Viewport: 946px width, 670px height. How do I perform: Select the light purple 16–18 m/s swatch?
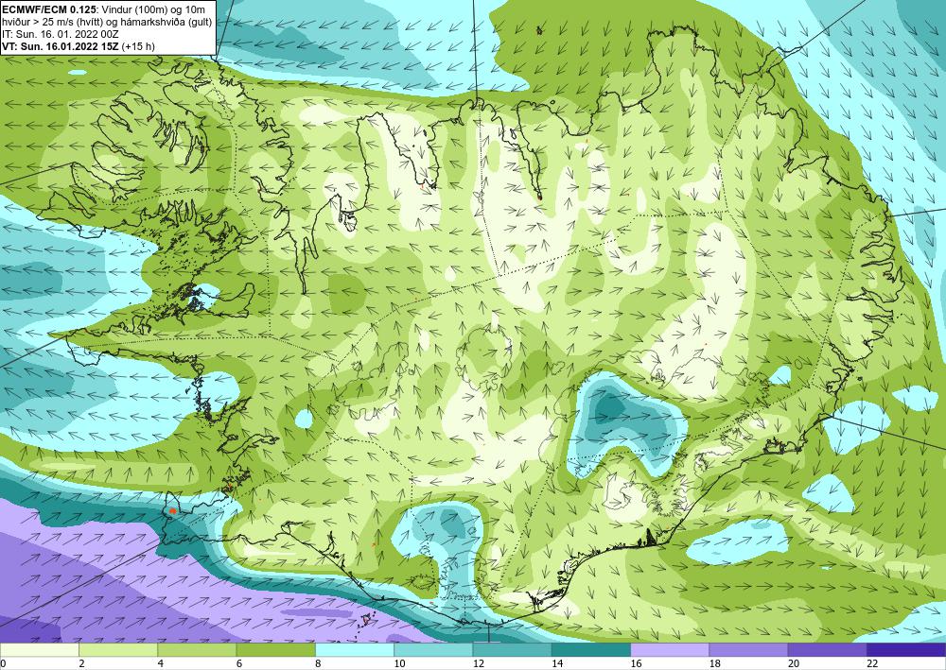pos(670,650)
